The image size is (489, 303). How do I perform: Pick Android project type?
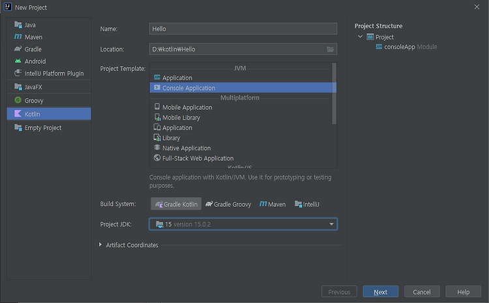tap(49, 61)
